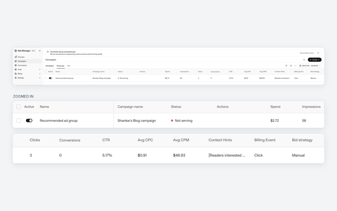Image resolution: width=337 pixels, height=211 pixels.
Task: Sort by Impressions header in zoomed-in table
Action: click(311, 106)
